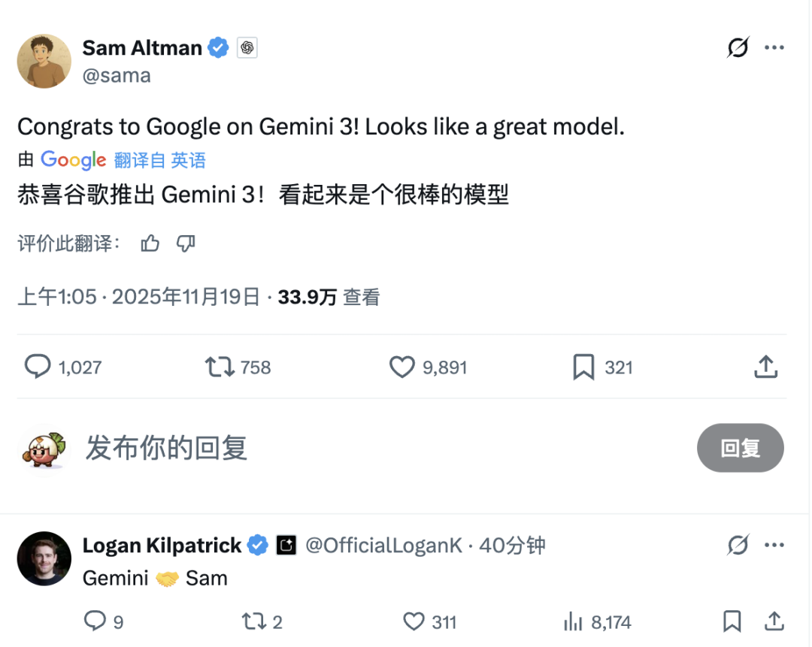The height and width of the screenshot is (647, 812).
Task: Like Sam Altman's tweet with the heart
Action: [401, 367]
